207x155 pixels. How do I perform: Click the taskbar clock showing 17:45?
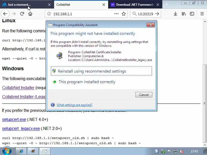point(194,151)
